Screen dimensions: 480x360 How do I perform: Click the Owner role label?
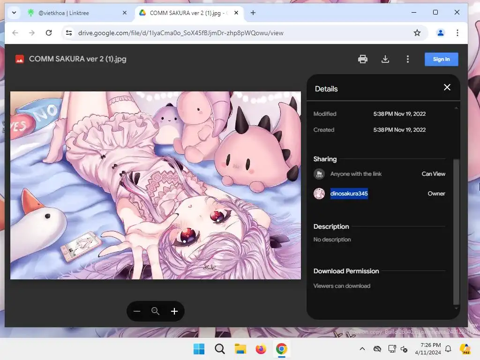pos(436,194)
